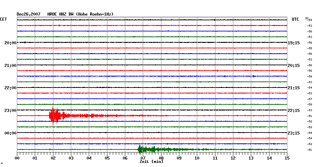Click the DC column header label

click(307, 19)
